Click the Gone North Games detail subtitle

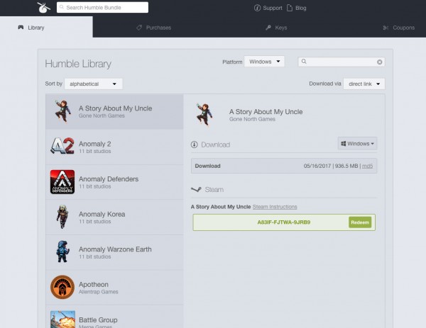[252, 119]
